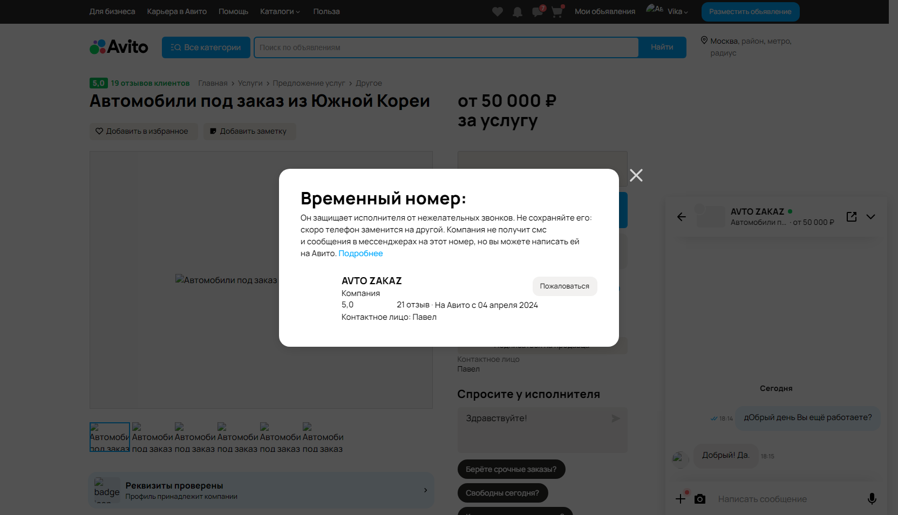Image resolution: width=898 pixels, height=515 pixels.
Task: Expand Реквизиты проверены chevron
Action: coord(425,490)
